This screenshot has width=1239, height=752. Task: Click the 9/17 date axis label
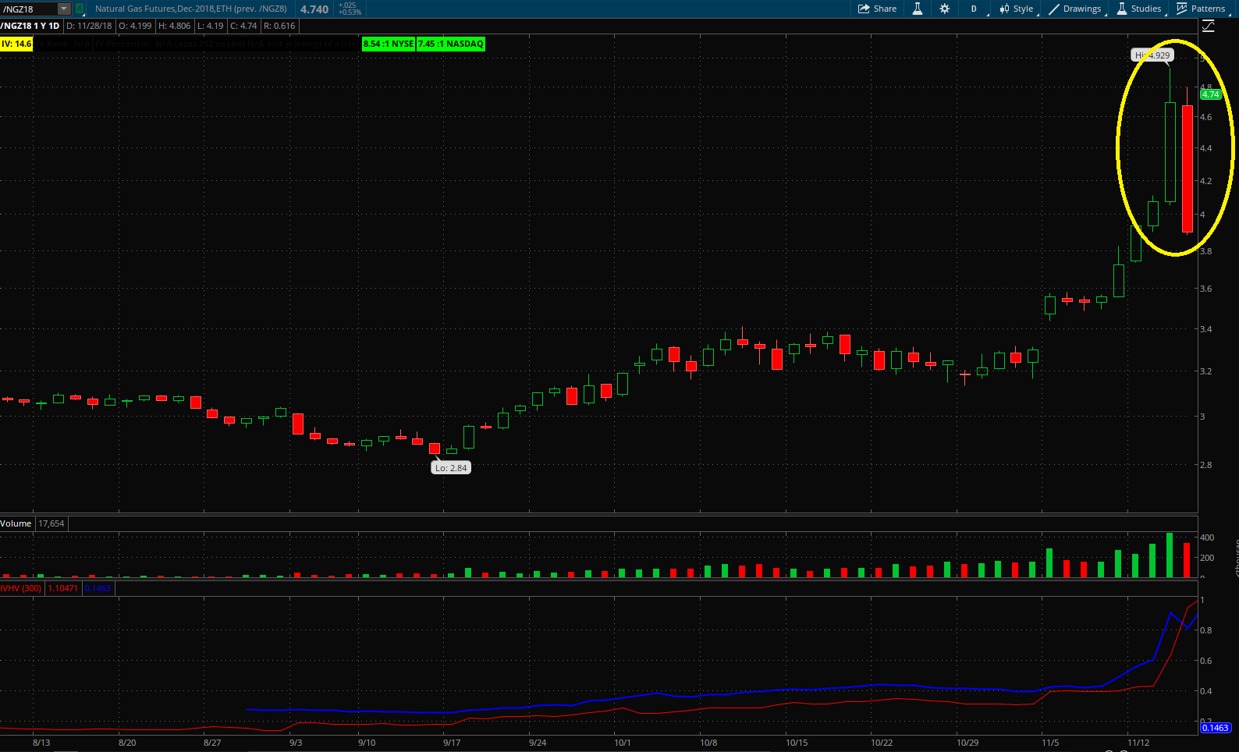[x=452, y=743]
